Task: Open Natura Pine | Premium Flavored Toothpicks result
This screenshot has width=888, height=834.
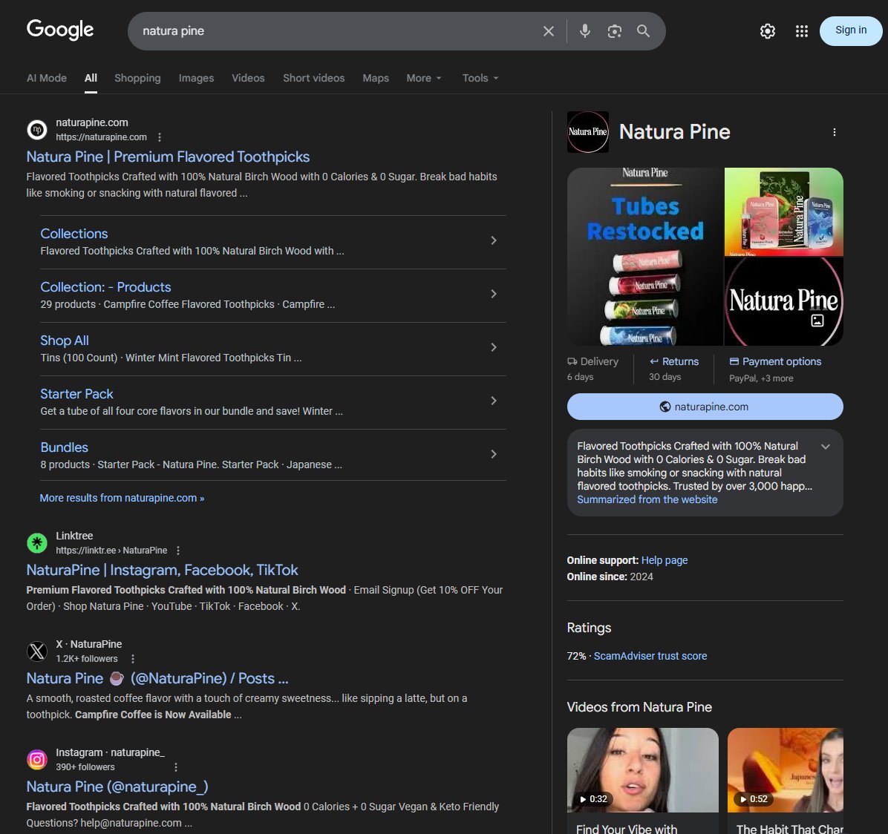Action: [x=169, y=157]
